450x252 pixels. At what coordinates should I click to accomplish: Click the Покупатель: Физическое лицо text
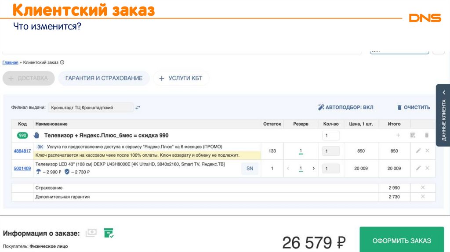click(x=35, y=246)
